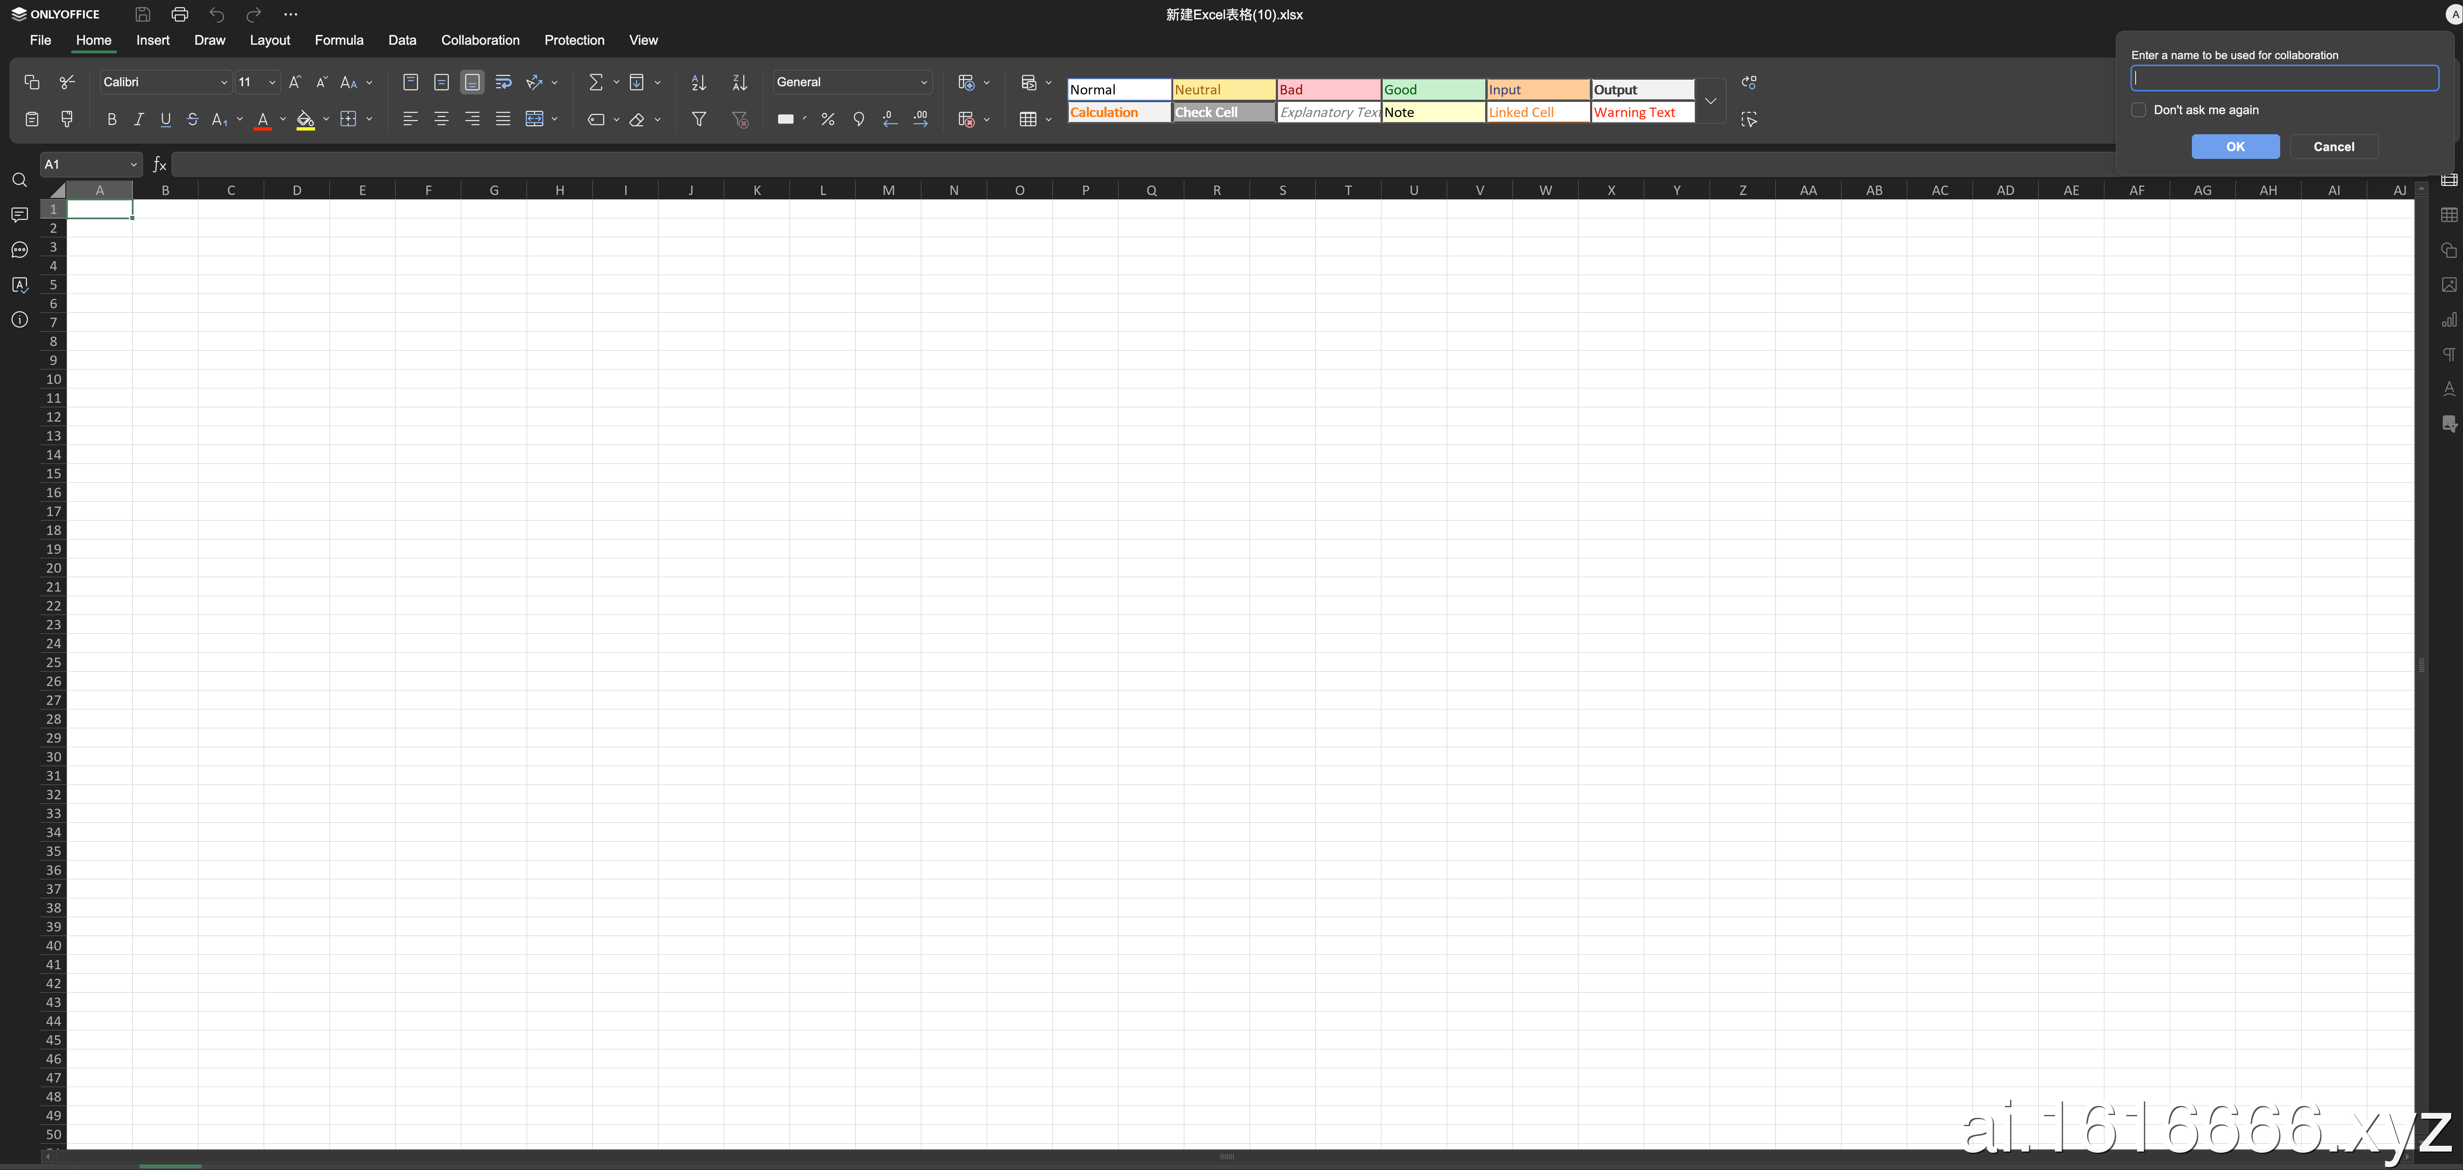2463x1170 pixels.
Task: Toggle italic formatting
Action: [139, 119]
